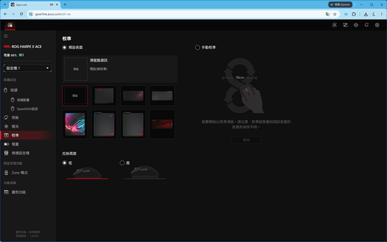This screenshot has width=387, height=242.
Task: Open the notifications bell icon
Action: coord(366,25)
